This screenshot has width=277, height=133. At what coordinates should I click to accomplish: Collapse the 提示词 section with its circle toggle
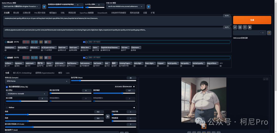(x=6, y=42)
